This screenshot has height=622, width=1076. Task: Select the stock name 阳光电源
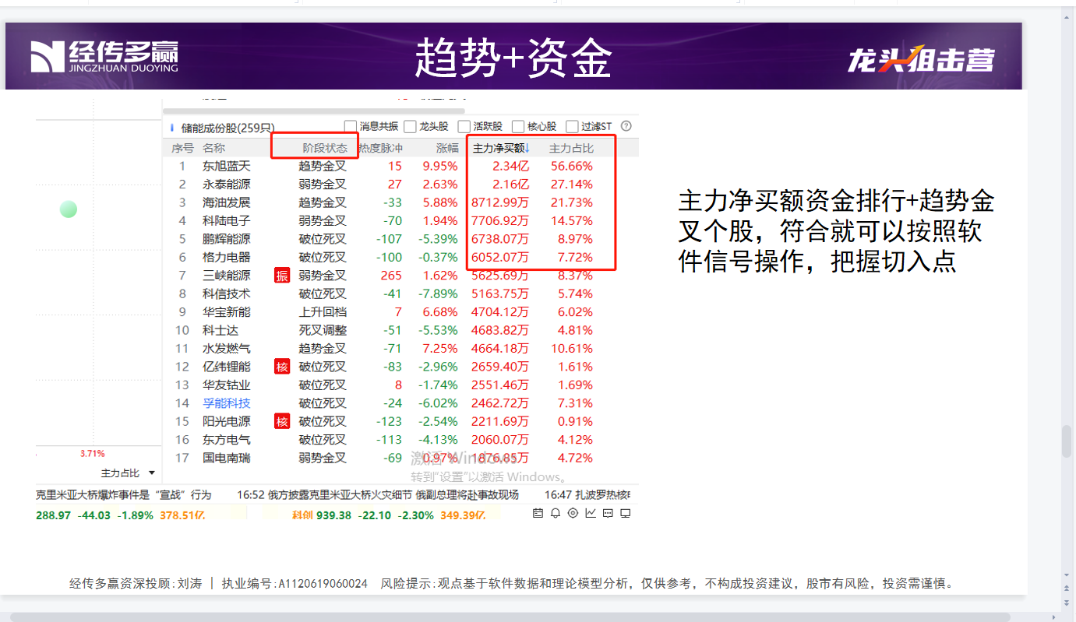[226, 421]
